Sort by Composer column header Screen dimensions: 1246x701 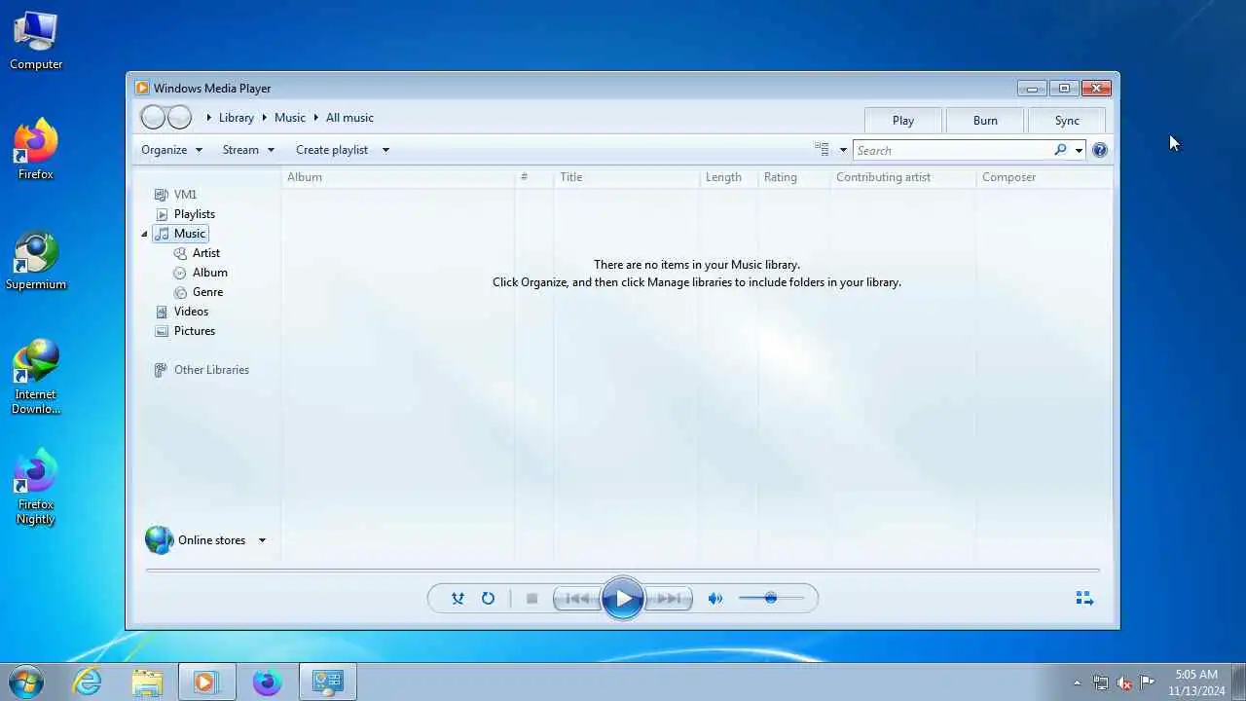[x=1044, y=177]
